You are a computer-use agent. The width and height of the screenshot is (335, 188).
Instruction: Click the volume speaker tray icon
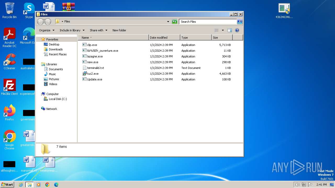coord(297,185)
